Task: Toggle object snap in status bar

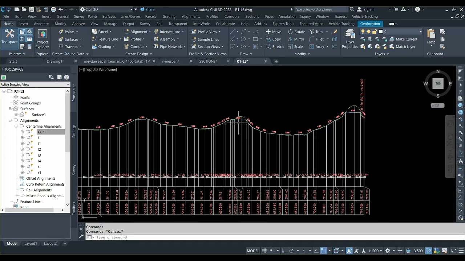Action: pyautogui.click(x=324, y=251)
